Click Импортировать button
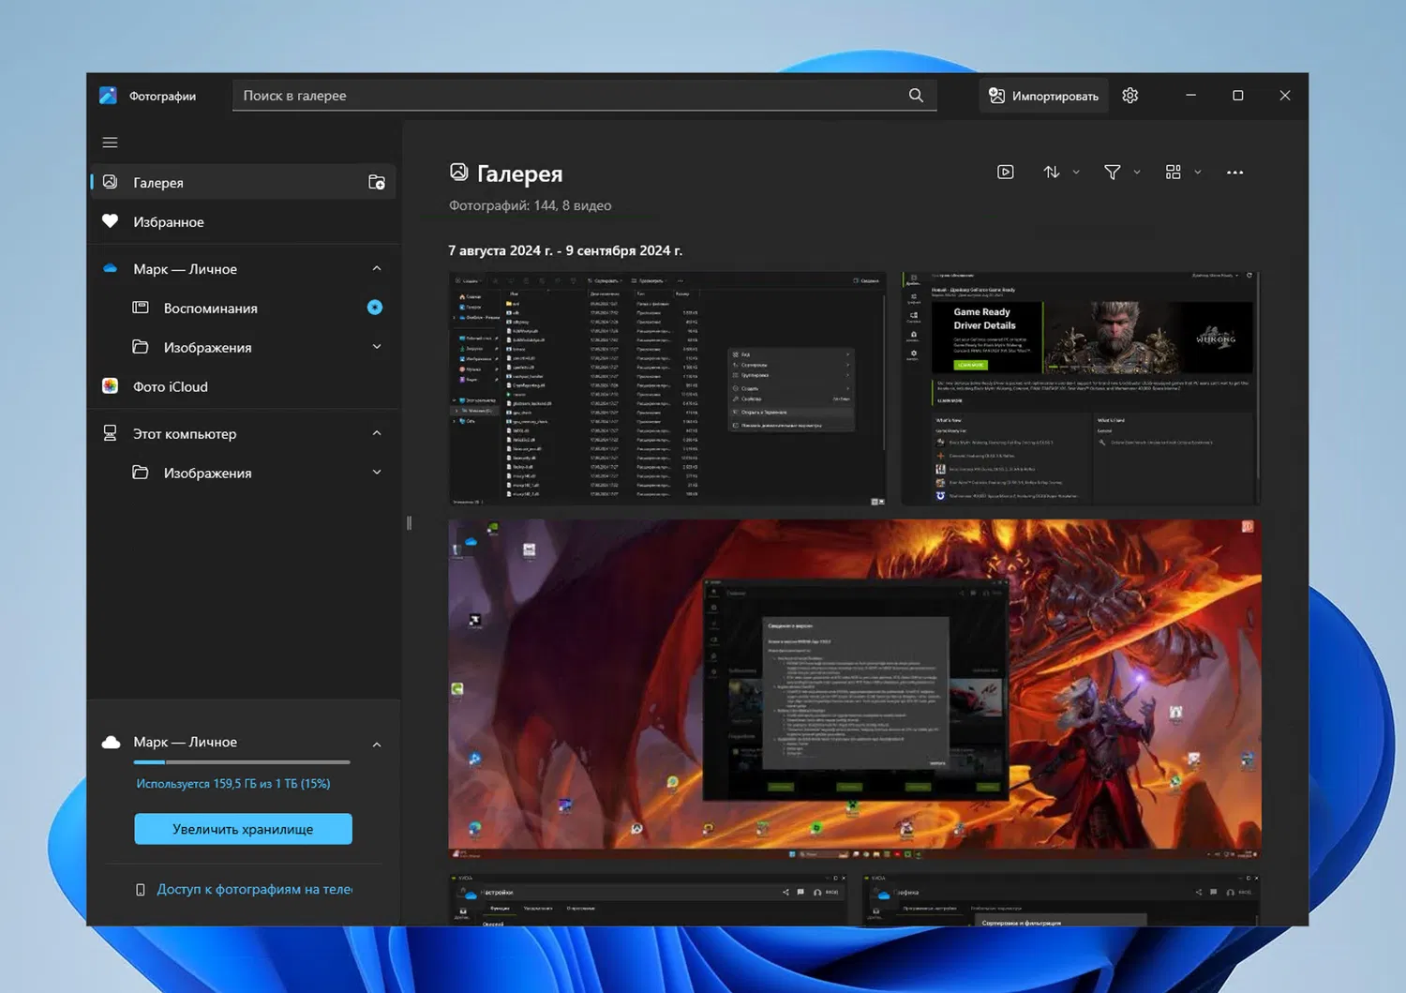The width and height of the screenshot is (1406, 993). tap(1043, 96)
